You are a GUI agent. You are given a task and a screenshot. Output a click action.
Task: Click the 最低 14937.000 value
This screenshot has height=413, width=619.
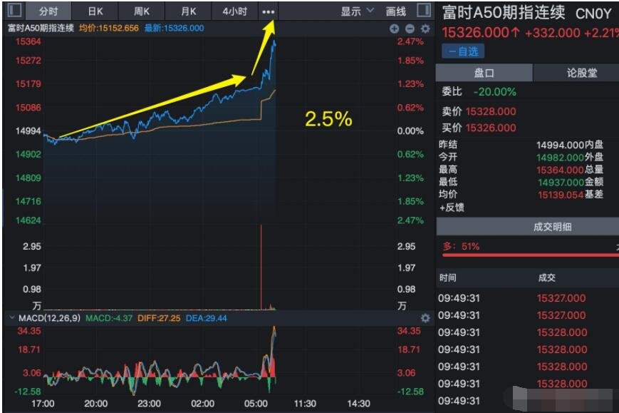561,182
